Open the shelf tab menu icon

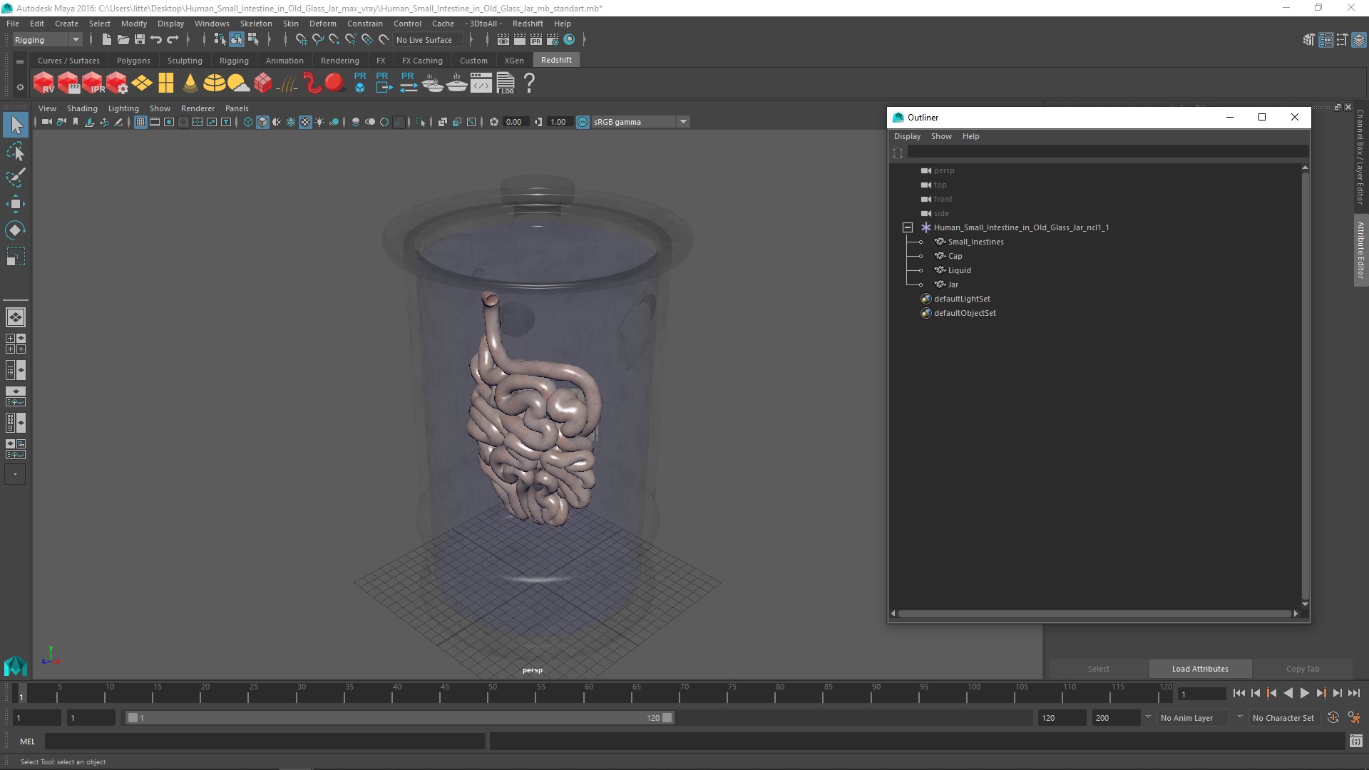20,62
